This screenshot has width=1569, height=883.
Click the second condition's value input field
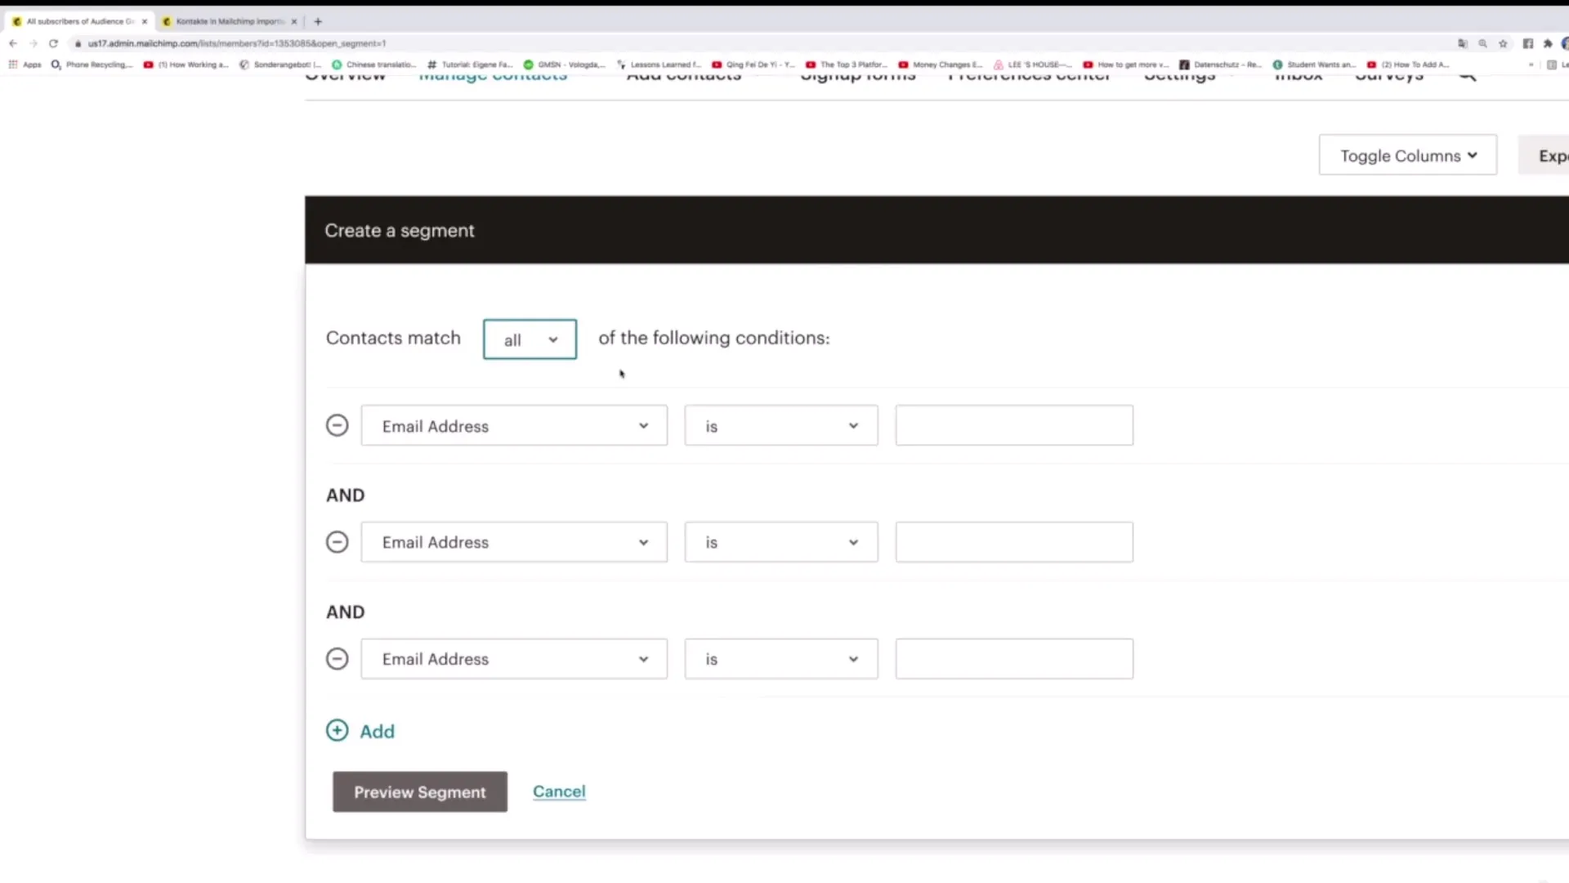point(1014,542)
